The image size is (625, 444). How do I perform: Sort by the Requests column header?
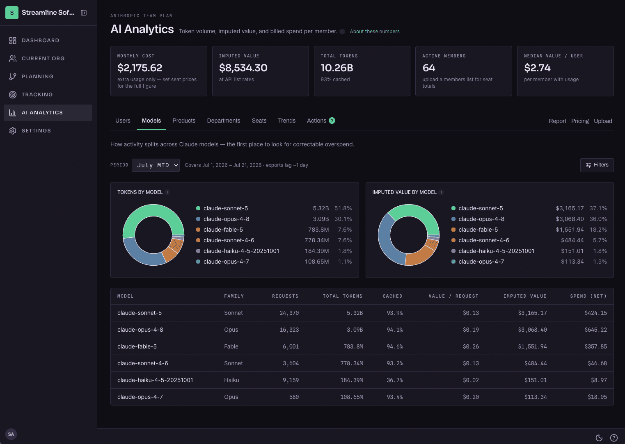coord(285,296)
